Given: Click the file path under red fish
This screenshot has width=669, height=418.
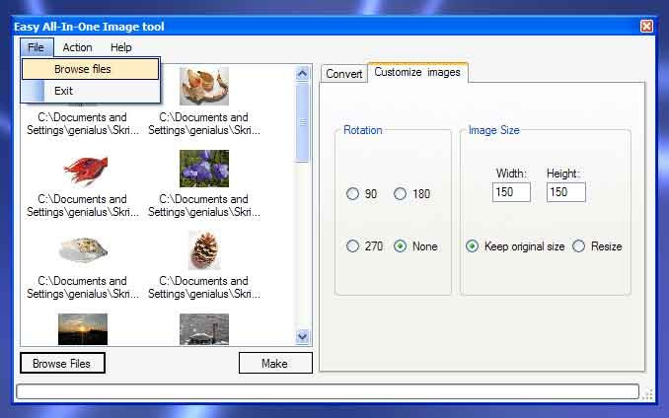Looking at the screenshot, I should 83,205.
